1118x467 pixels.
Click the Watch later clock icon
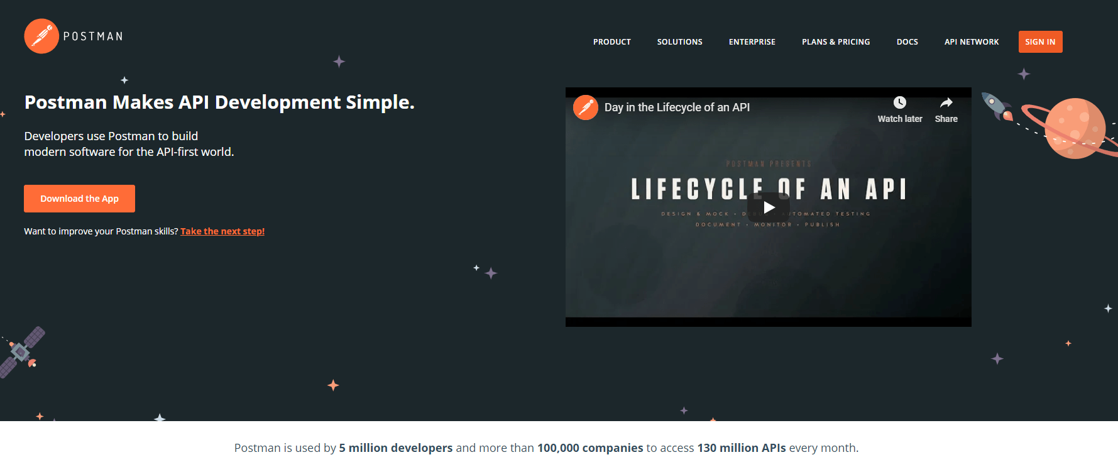(x=900, y=102)
